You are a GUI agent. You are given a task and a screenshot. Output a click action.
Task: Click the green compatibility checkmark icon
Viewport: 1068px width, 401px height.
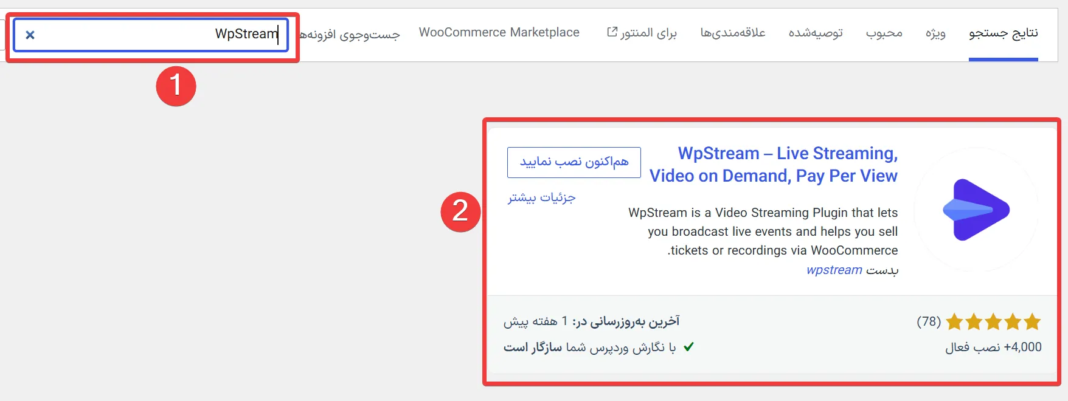(688, 347)
